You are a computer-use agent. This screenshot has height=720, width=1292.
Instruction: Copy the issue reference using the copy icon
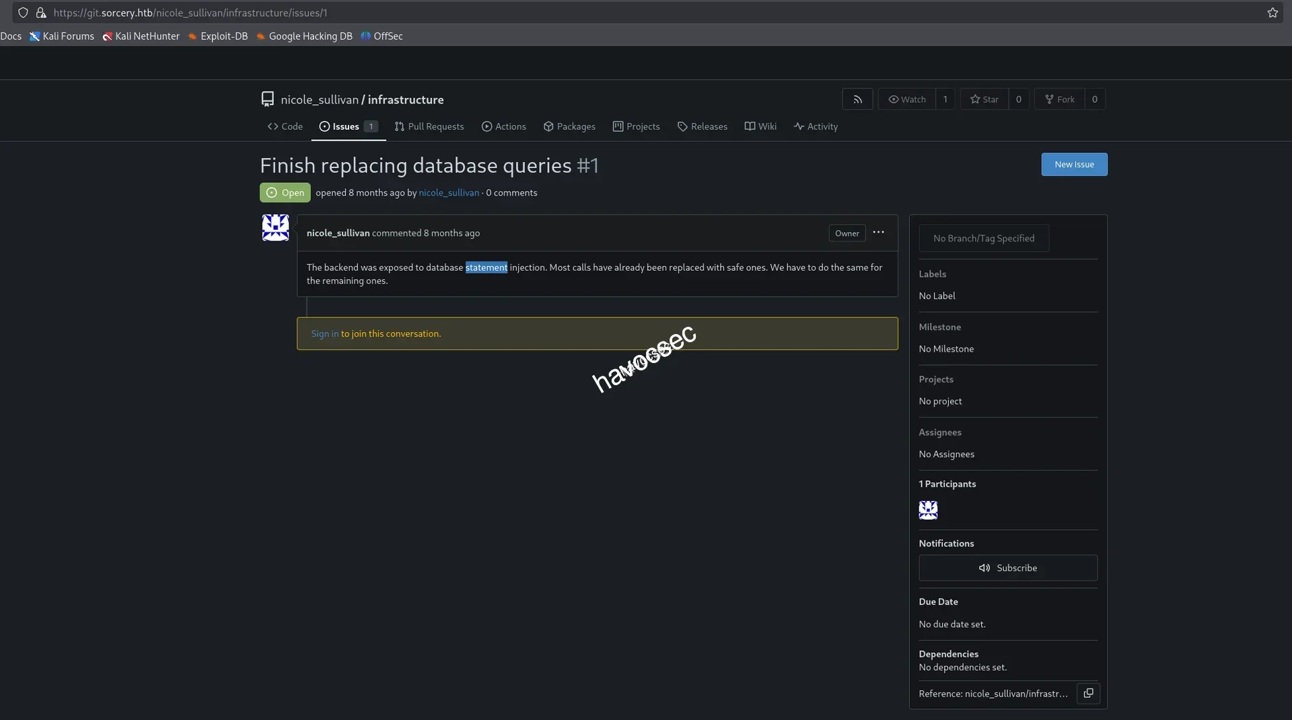[x=1089, y=693]
